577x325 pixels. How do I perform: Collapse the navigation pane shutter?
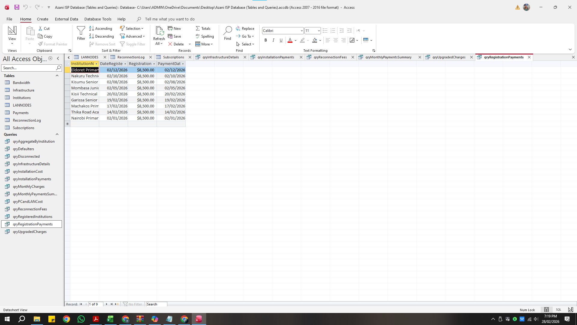(58, 59)
